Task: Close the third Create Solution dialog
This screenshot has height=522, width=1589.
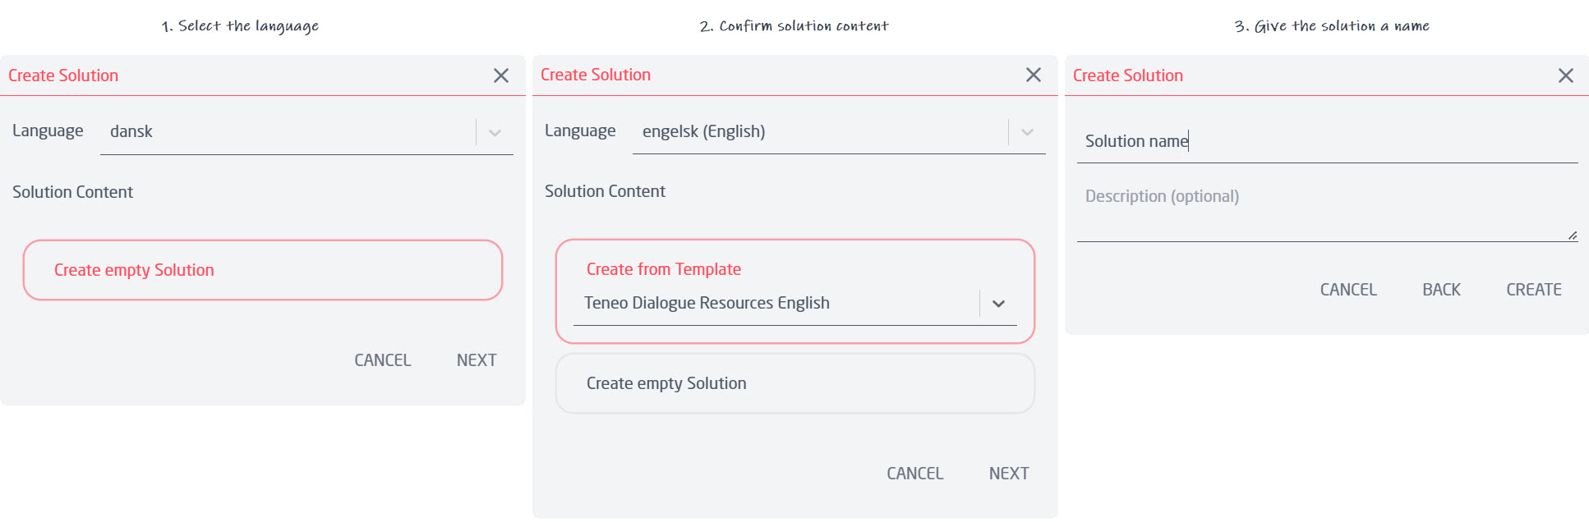Action: coord(1566,75)
